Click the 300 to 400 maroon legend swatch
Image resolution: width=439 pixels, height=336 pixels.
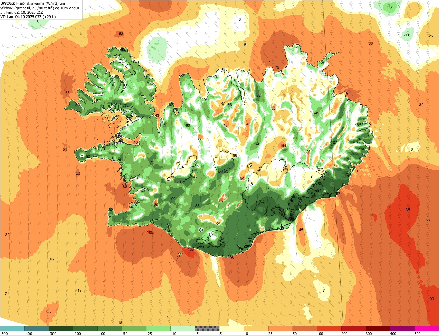coord(378,328)
